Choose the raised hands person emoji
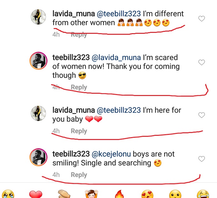 (92, 194)
